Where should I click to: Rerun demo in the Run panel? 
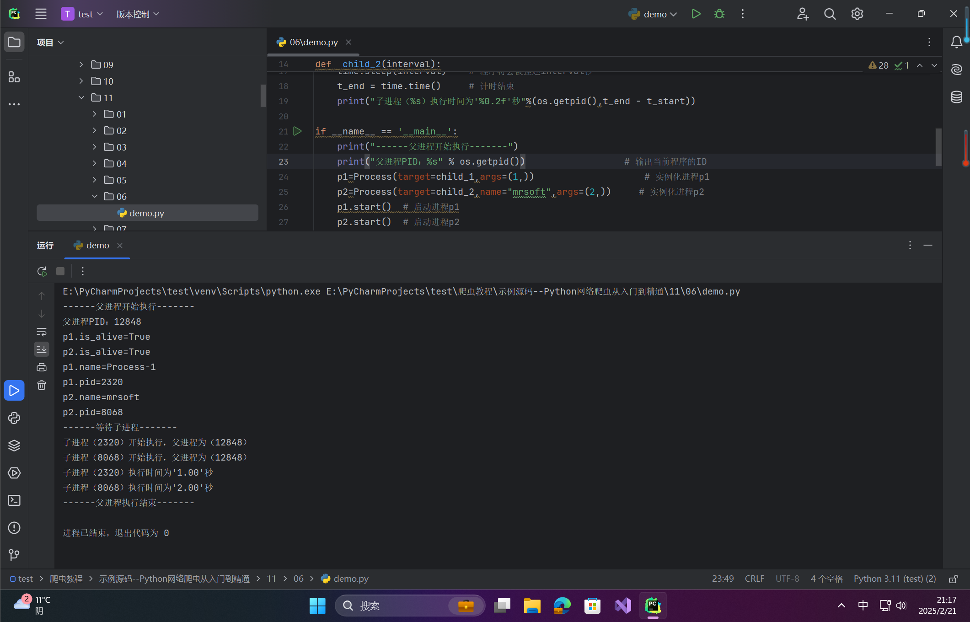pos(42,271)
